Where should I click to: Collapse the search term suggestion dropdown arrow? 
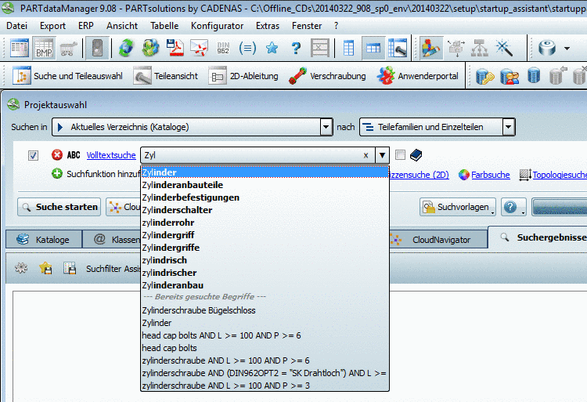click(x=382, y=155)
